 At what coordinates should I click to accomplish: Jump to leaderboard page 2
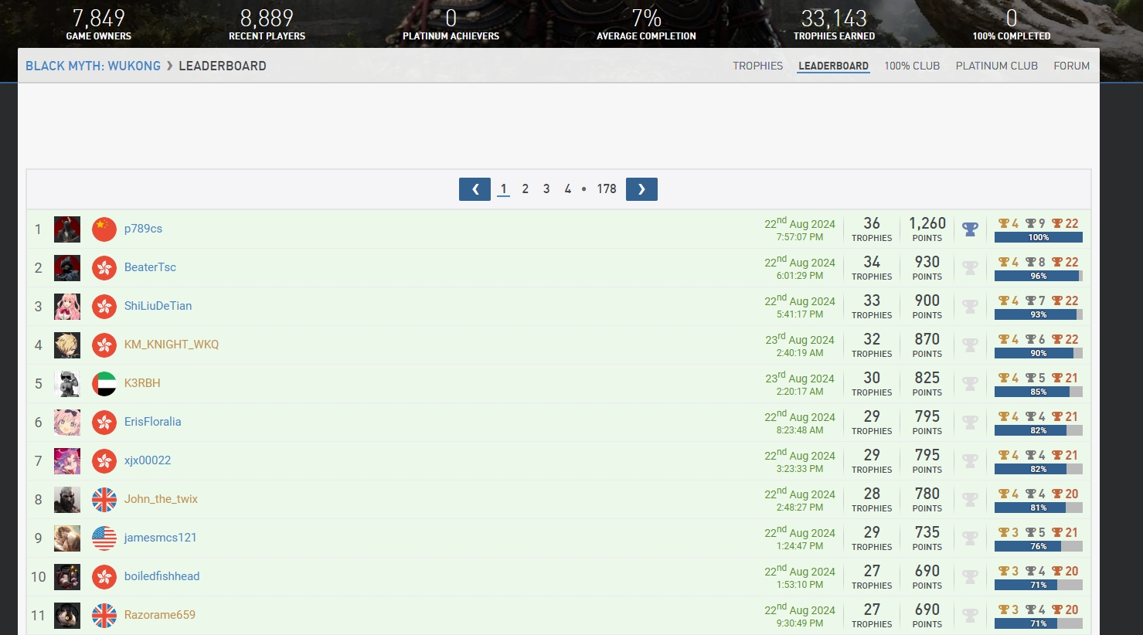(526, 189)
